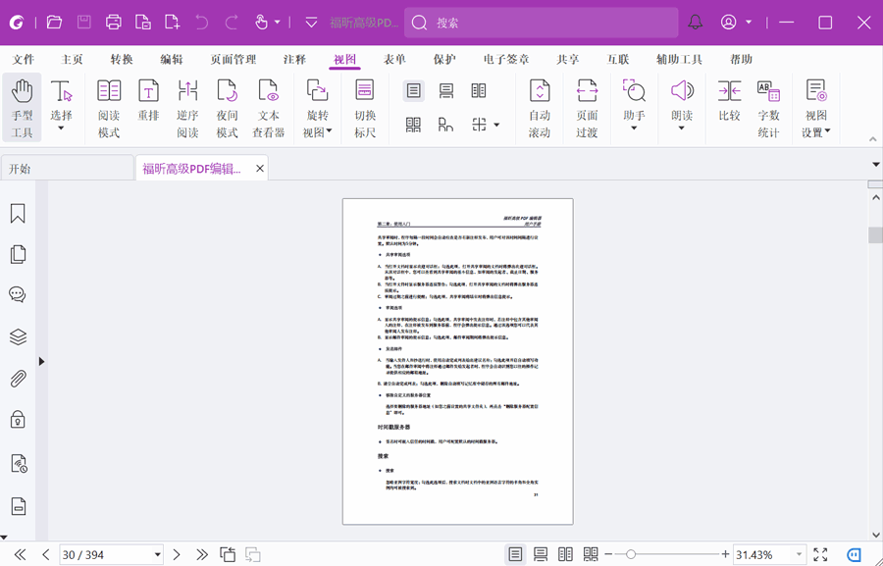Open the Text Viewer (文本查看器)
The height and width of the screenshot is (566, 883).
[269, 108]
